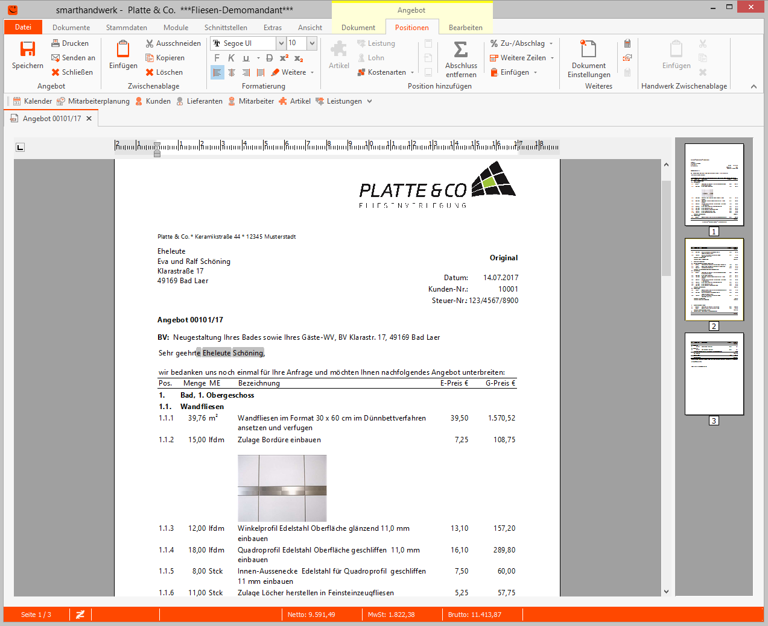The image size is (768, 626).
Task: Toggle superscript formatting
Action: pyautogui.click(x=284, y=58)
